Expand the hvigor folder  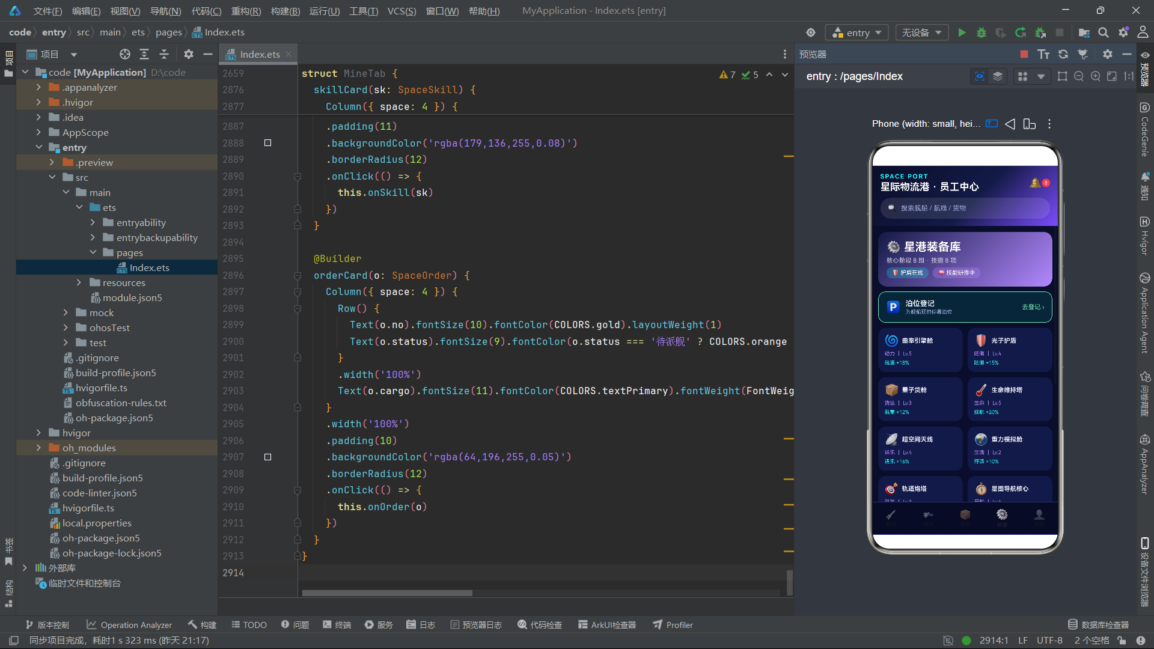click(38, 433)
